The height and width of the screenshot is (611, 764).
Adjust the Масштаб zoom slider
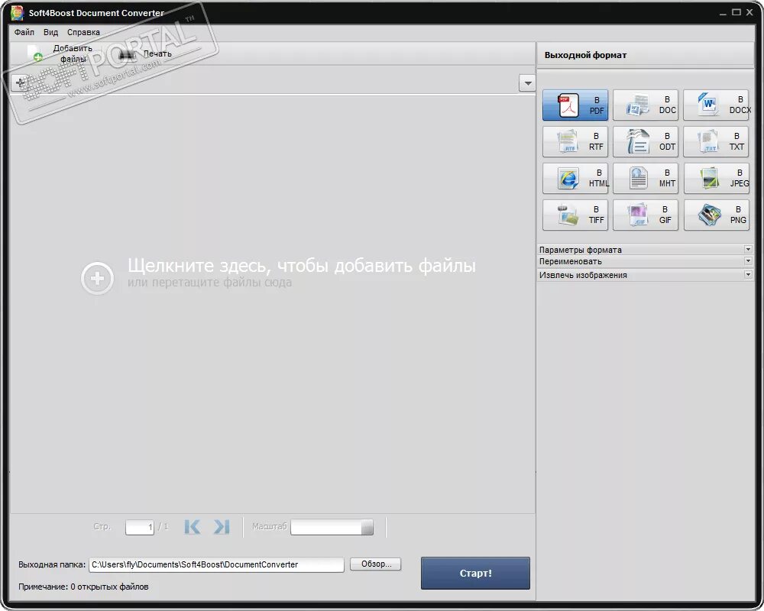click(332, 527)
